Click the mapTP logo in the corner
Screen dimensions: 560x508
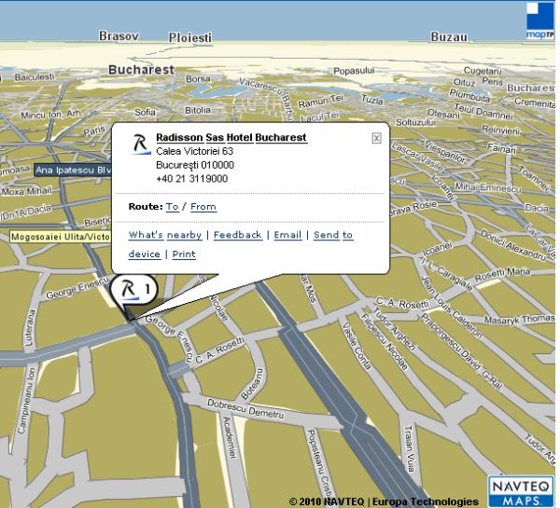point(539,21)
